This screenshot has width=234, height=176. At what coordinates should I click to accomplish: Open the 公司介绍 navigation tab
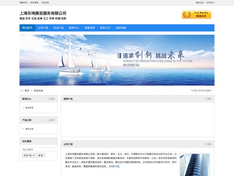(43, 28)
